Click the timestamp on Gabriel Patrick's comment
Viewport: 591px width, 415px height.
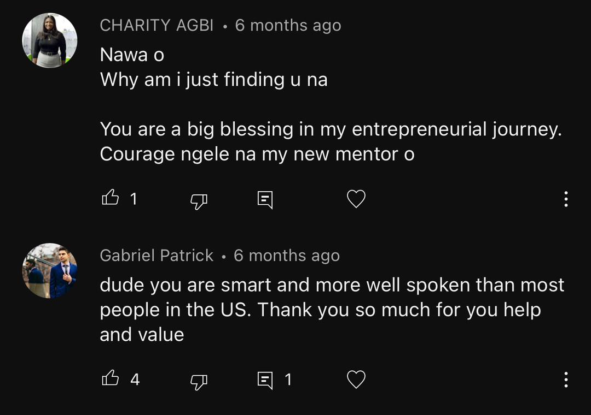pyautogui.click(x=287, y=256)
